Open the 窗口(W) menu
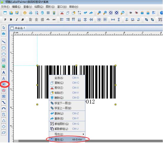This screenshot has height=143, width=163. (x=62, y=7)
